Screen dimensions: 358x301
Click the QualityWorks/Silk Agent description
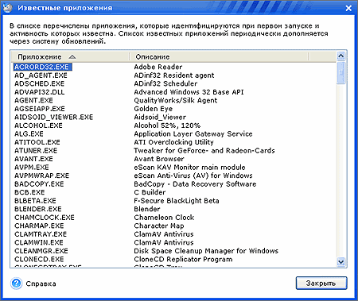[175, 100]
